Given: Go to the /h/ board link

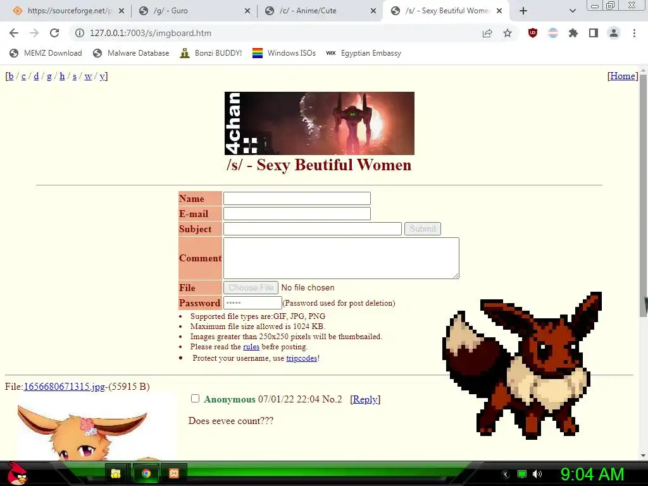Looking at the screenshot, I should click(62, 76).
